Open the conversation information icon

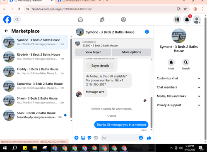click(147, 32)
